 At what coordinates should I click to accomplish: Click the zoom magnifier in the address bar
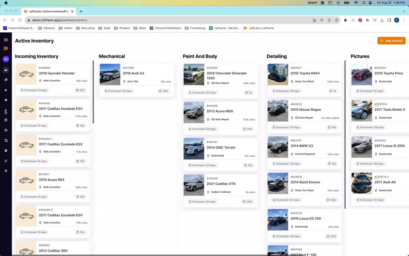tap(322, 20)
